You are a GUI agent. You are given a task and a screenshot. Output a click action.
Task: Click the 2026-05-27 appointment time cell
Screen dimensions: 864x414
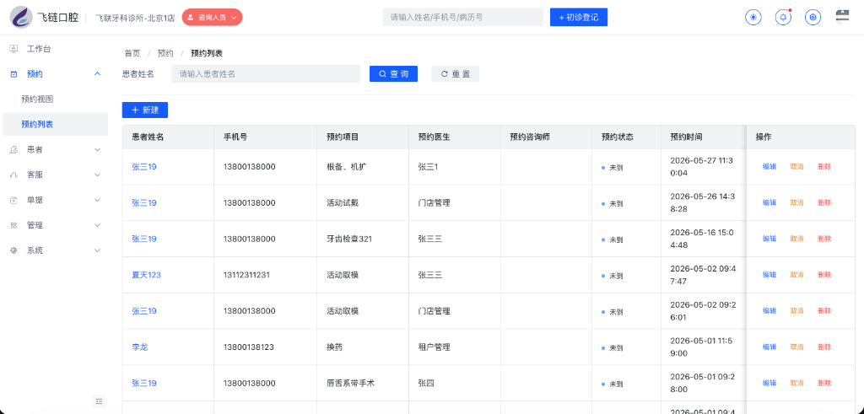702,167
